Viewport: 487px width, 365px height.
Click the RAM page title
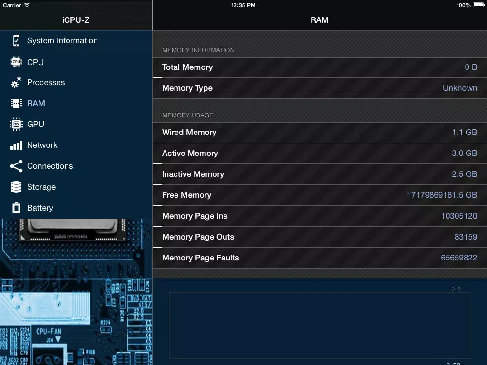pyautogui.click(x=320, y=20)
